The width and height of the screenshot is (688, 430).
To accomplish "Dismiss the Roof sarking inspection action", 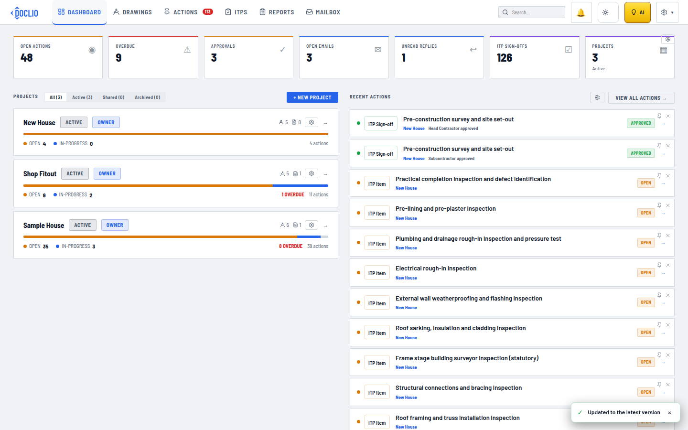I will click(x=668, y=325).
